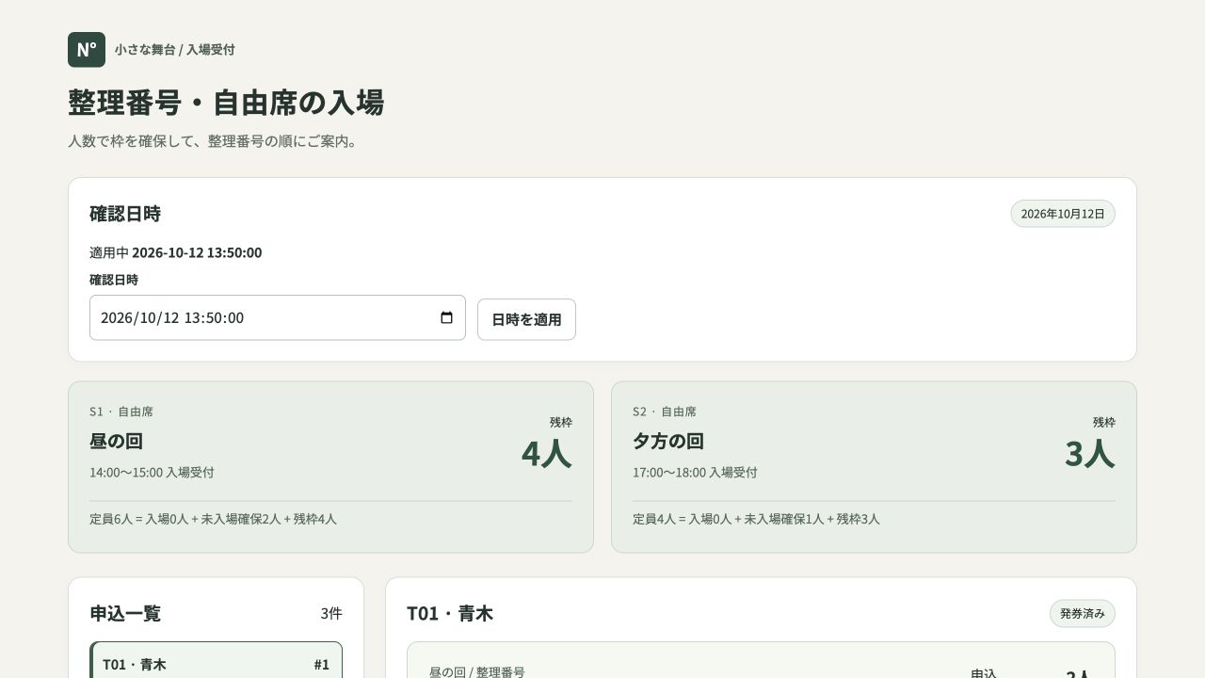Image resolution: width=1205 pixels, height=678 pixels.
Task: Focus the 確認日時 datetime input field
Action: click(x=278, y=317)
